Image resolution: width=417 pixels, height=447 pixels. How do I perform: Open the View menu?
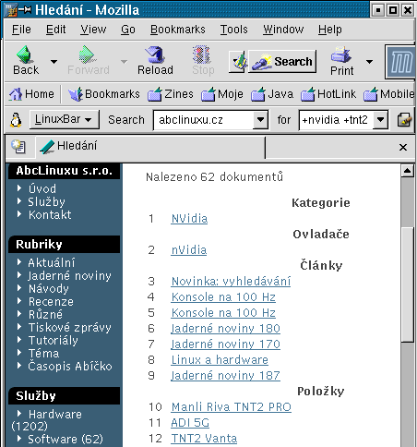pyautogui.click(x=93, y=30)
